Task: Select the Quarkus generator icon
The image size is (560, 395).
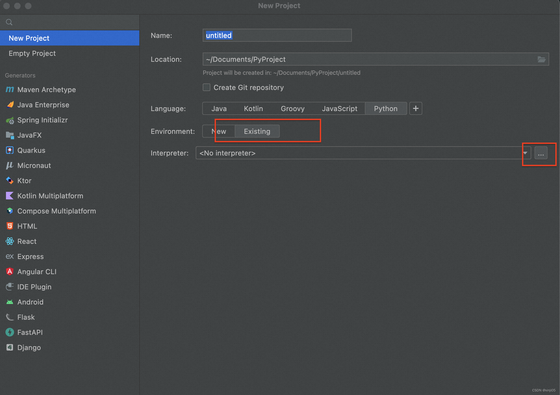Action: [10, 150]
